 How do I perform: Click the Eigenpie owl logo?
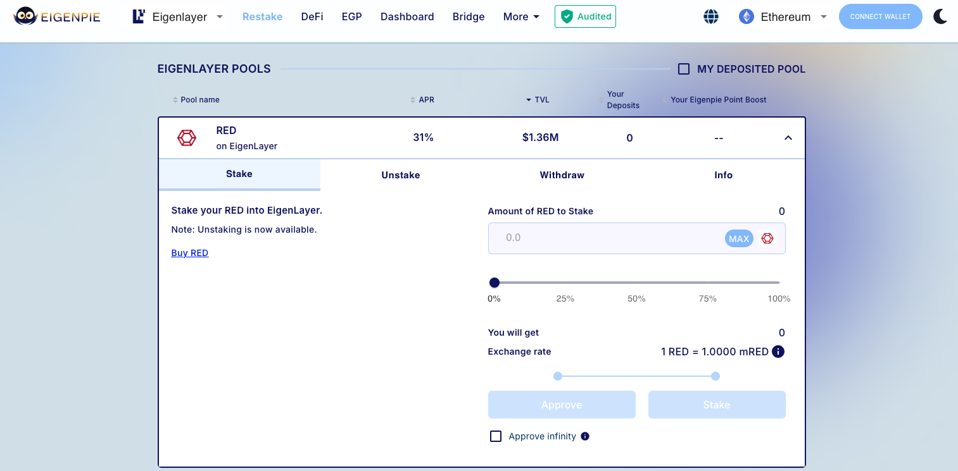coord(25,16)
